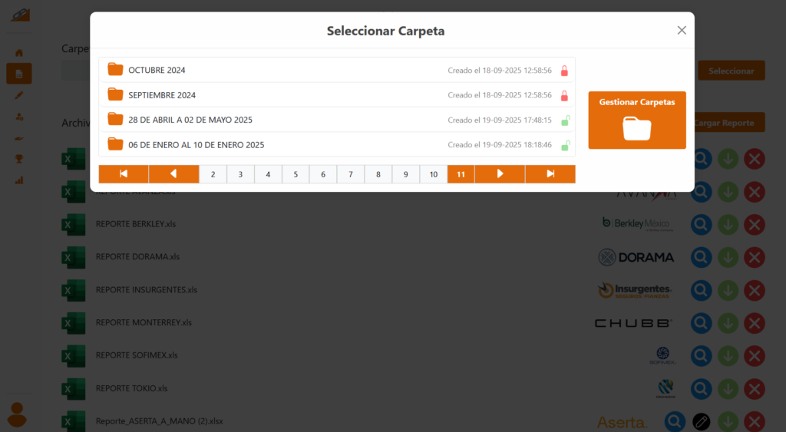Click the black pencil icon on the Aserta row

coord(702,421)
